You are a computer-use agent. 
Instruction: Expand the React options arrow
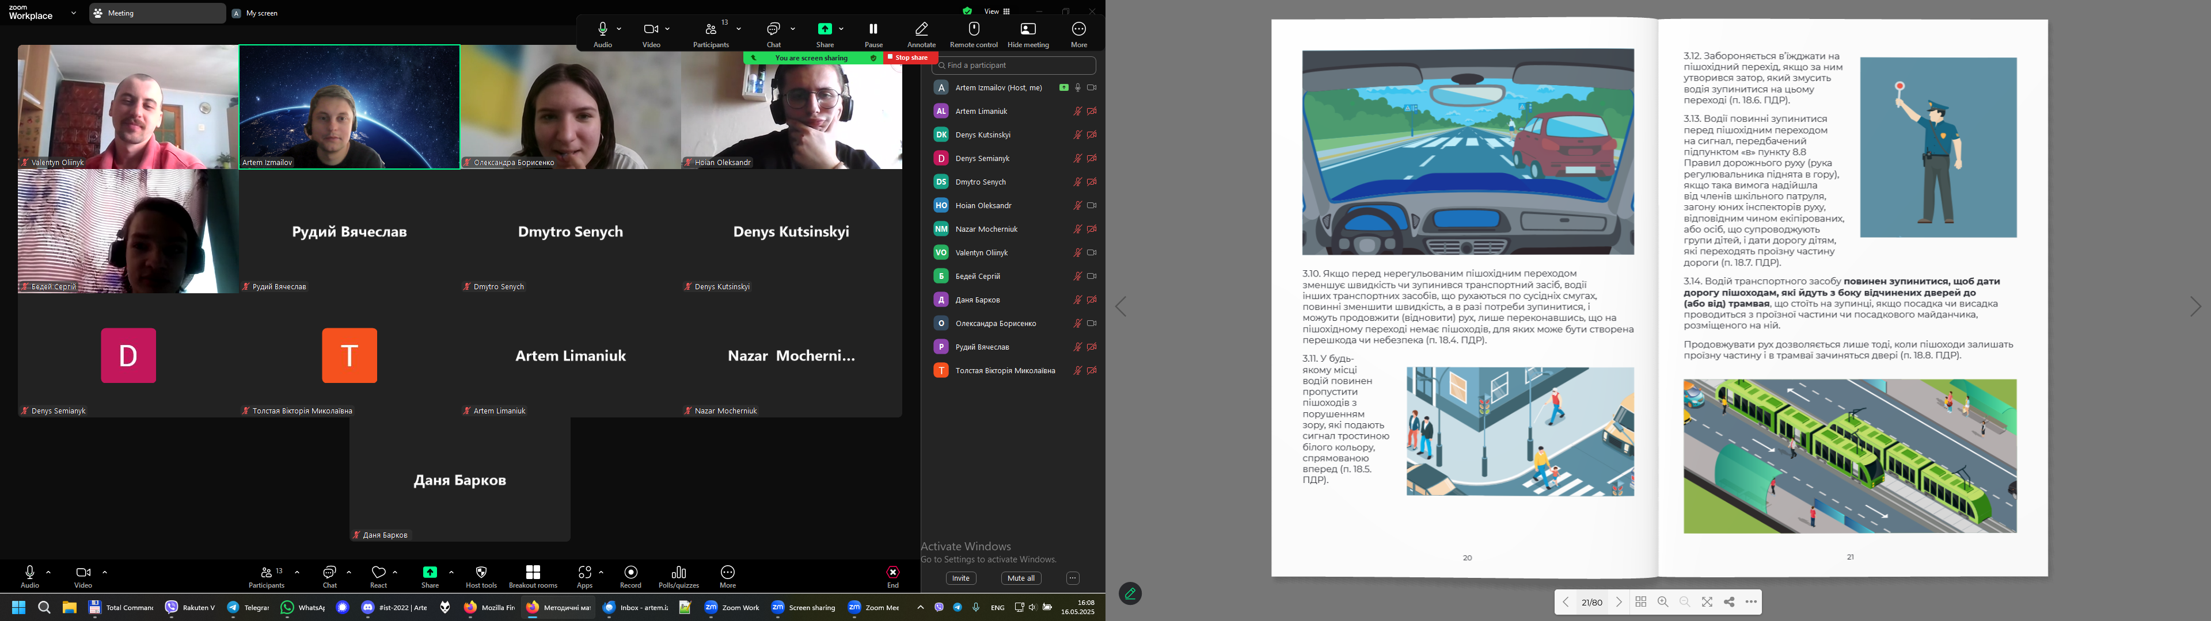pos(396,572)
